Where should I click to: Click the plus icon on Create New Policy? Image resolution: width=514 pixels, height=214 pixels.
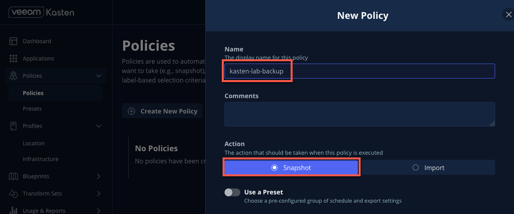pos(131,111)
